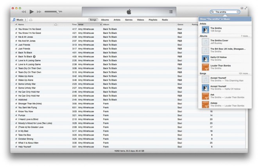Open search options magnifier dropdown
The image size is (258, 167).
click(x=213, y=12)
